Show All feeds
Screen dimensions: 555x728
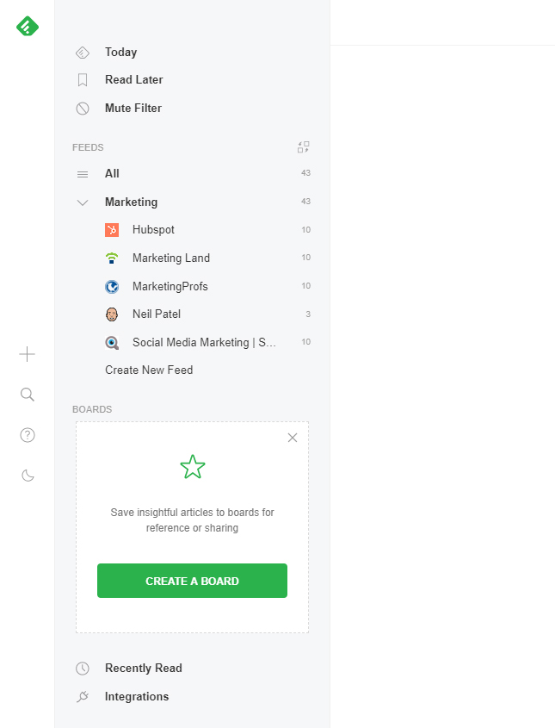tap(112, 174)
